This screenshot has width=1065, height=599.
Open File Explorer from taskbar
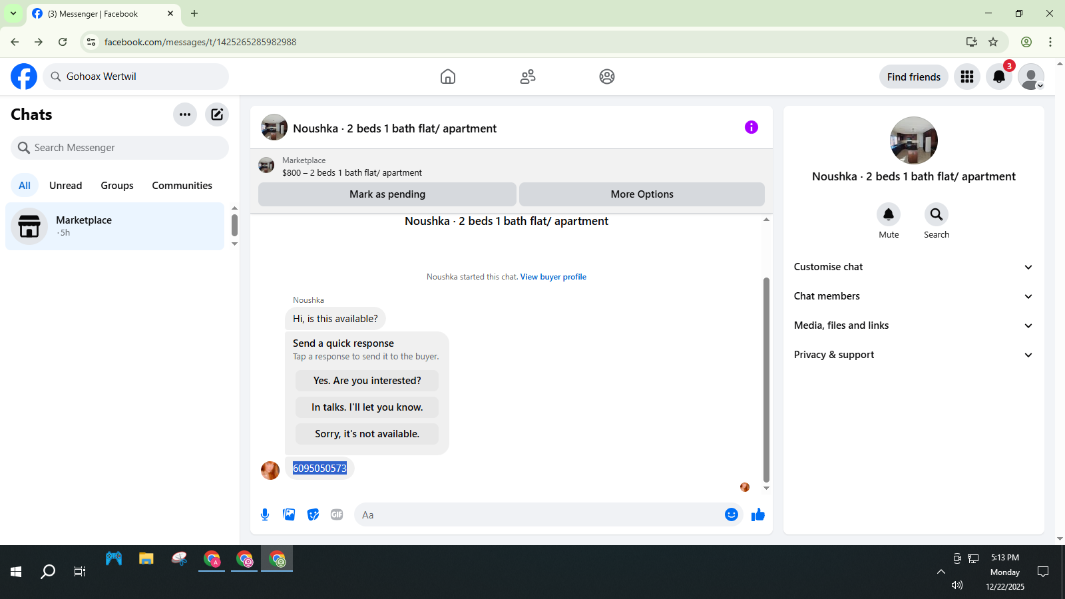pos(146,559)
